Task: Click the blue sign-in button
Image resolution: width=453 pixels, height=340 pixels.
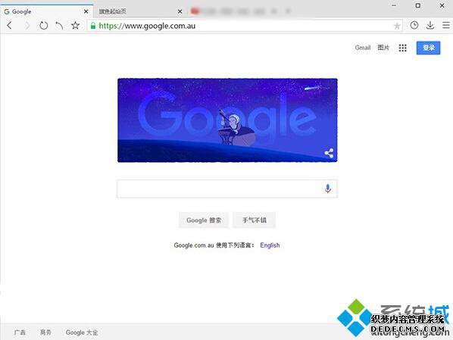Action: pyautogui.click(x=428, y=48)
